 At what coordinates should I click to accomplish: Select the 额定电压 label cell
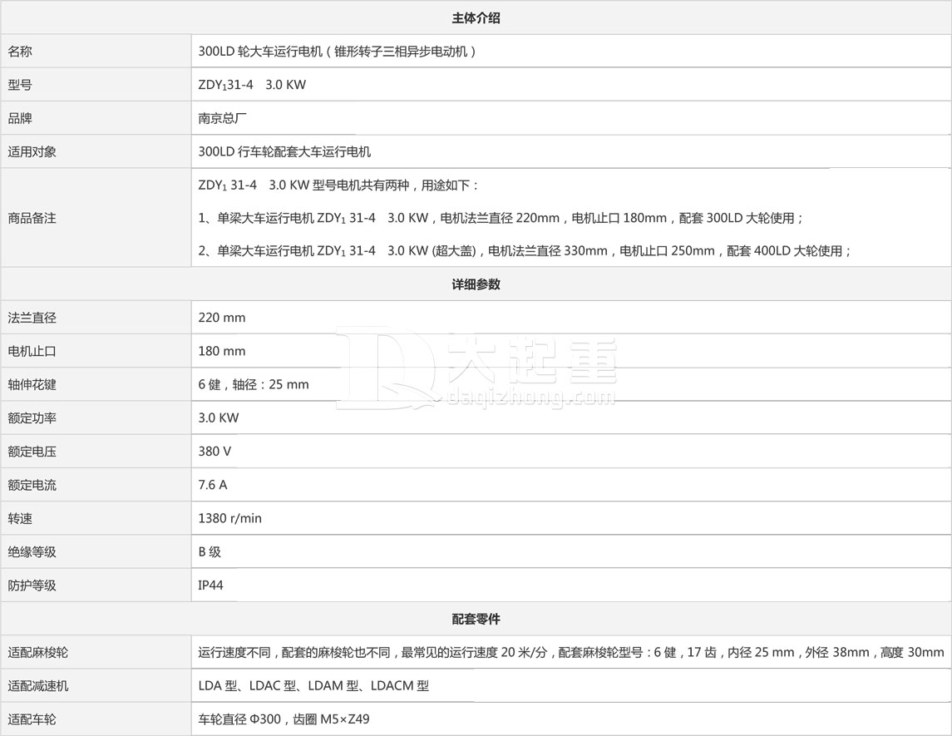click(96, 452)
